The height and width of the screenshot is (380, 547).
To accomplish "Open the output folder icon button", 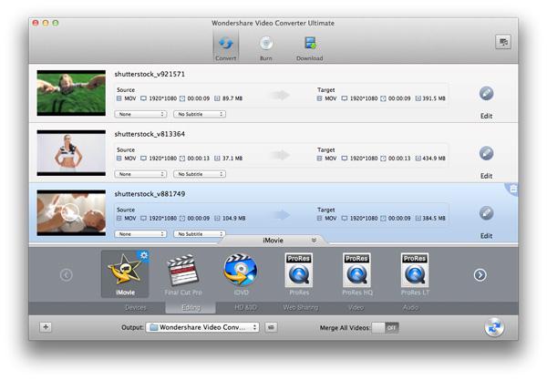I will coord(271,327).
